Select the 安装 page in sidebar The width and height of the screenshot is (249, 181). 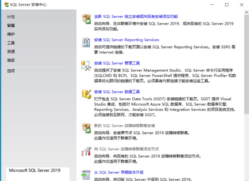click(11, 26)
